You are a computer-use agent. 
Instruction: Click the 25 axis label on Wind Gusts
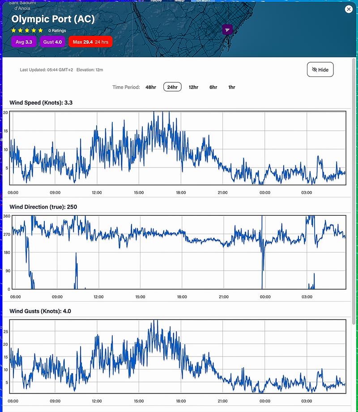tap(5, 332)
